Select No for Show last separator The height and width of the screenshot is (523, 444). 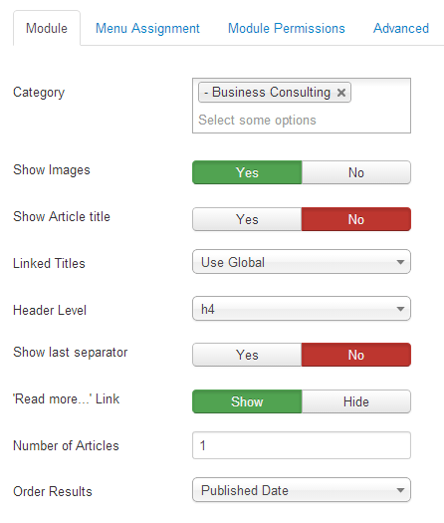coord(356,355)
